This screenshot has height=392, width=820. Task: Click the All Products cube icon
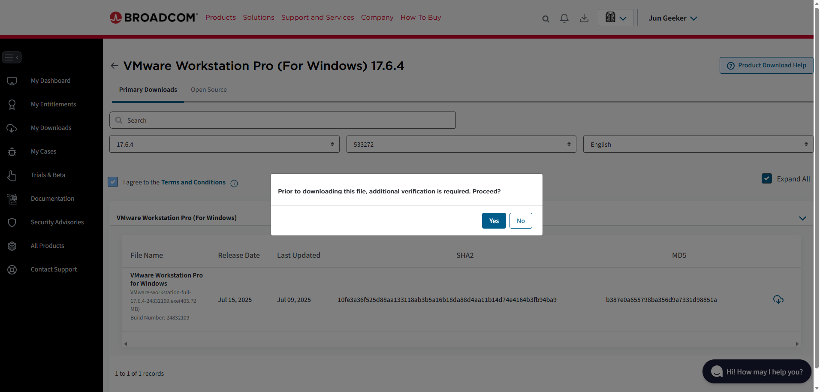tap(12, 246)
